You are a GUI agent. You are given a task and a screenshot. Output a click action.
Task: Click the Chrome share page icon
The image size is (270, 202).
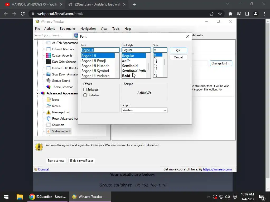[x=211, y=14]
